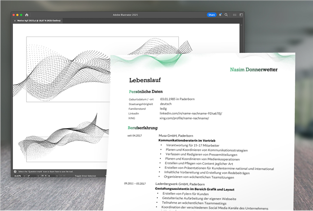
Task: Click the 'Toggle Direct Selection' status text
Action: (85, 176)
